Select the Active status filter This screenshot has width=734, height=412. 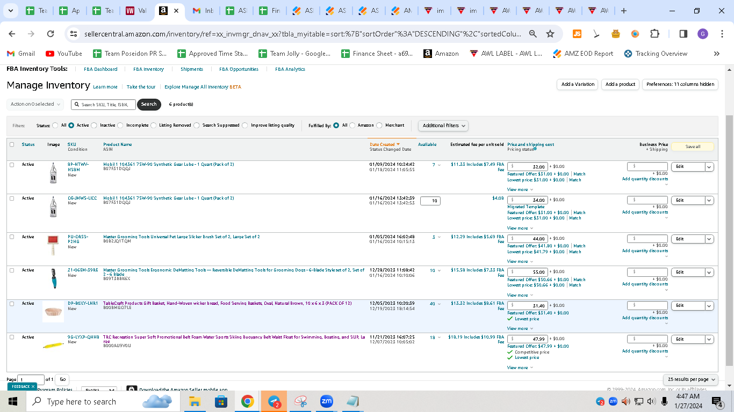[x=71, y=126]
